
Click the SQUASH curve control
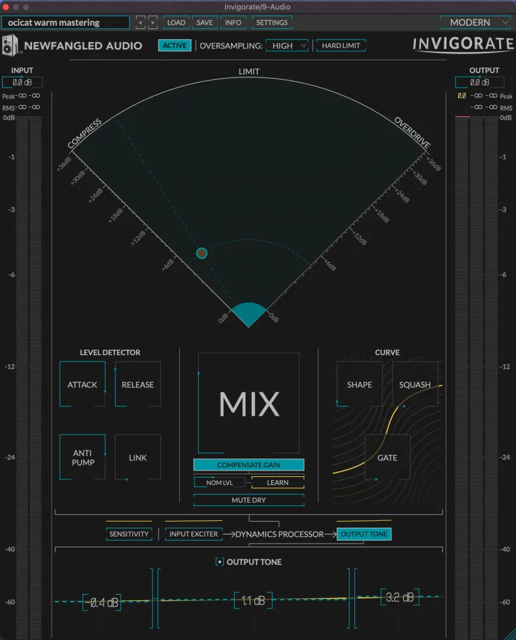click(415, 384)
